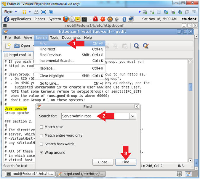This screenshot has width=200, height=179.
Task: Choose Replace... from the Search menu
Action: (70, 68)
